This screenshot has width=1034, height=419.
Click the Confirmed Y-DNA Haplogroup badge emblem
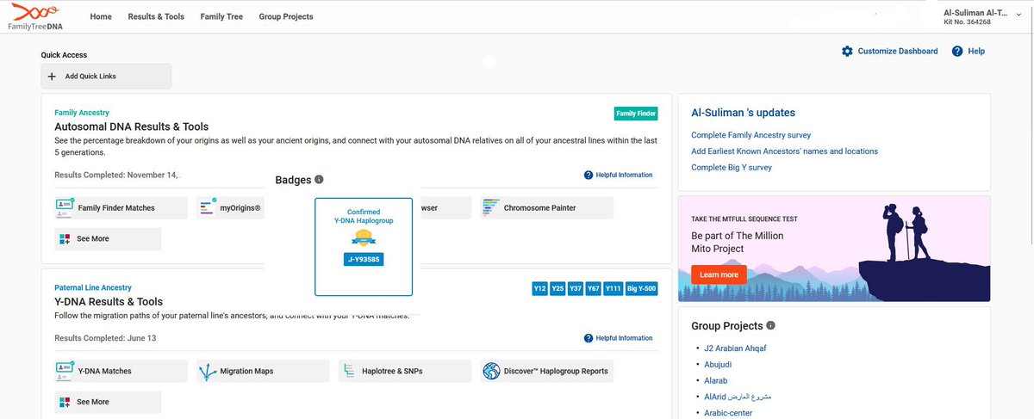[364, 237]
